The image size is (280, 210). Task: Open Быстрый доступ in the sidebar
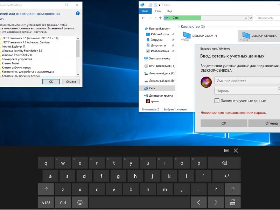pos(157,29)
